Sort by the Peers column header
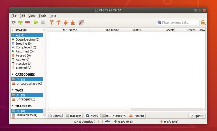Viewport: 217px width, 131px height. [x=185, y=30]
